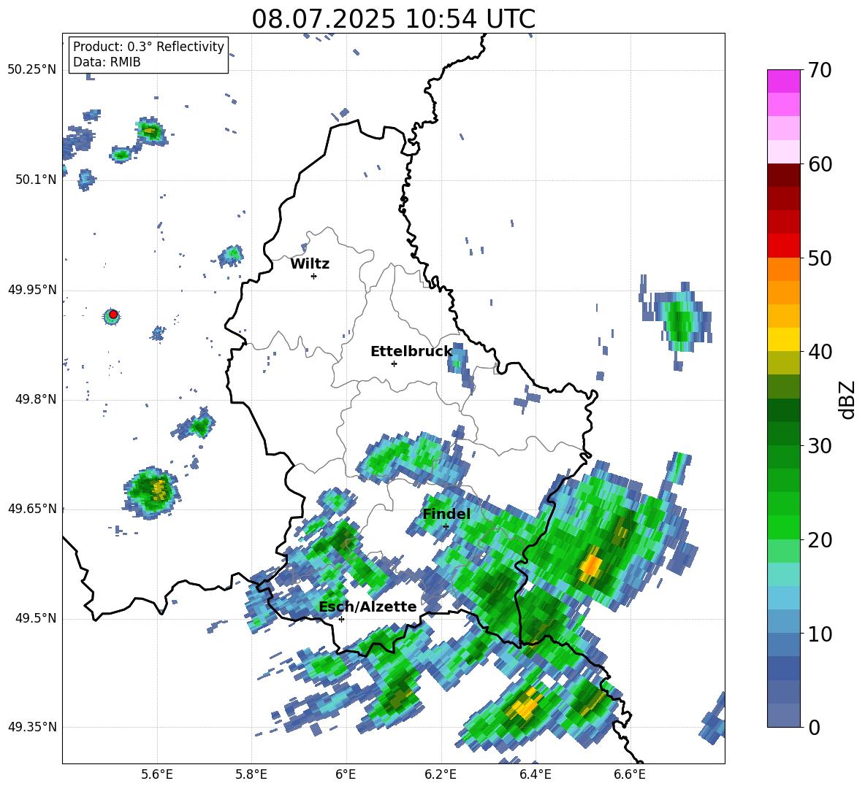The width and height of the screenshot is (865, 789).
Task: Click the 49.8°N latitude label
Action: point(35,399)
